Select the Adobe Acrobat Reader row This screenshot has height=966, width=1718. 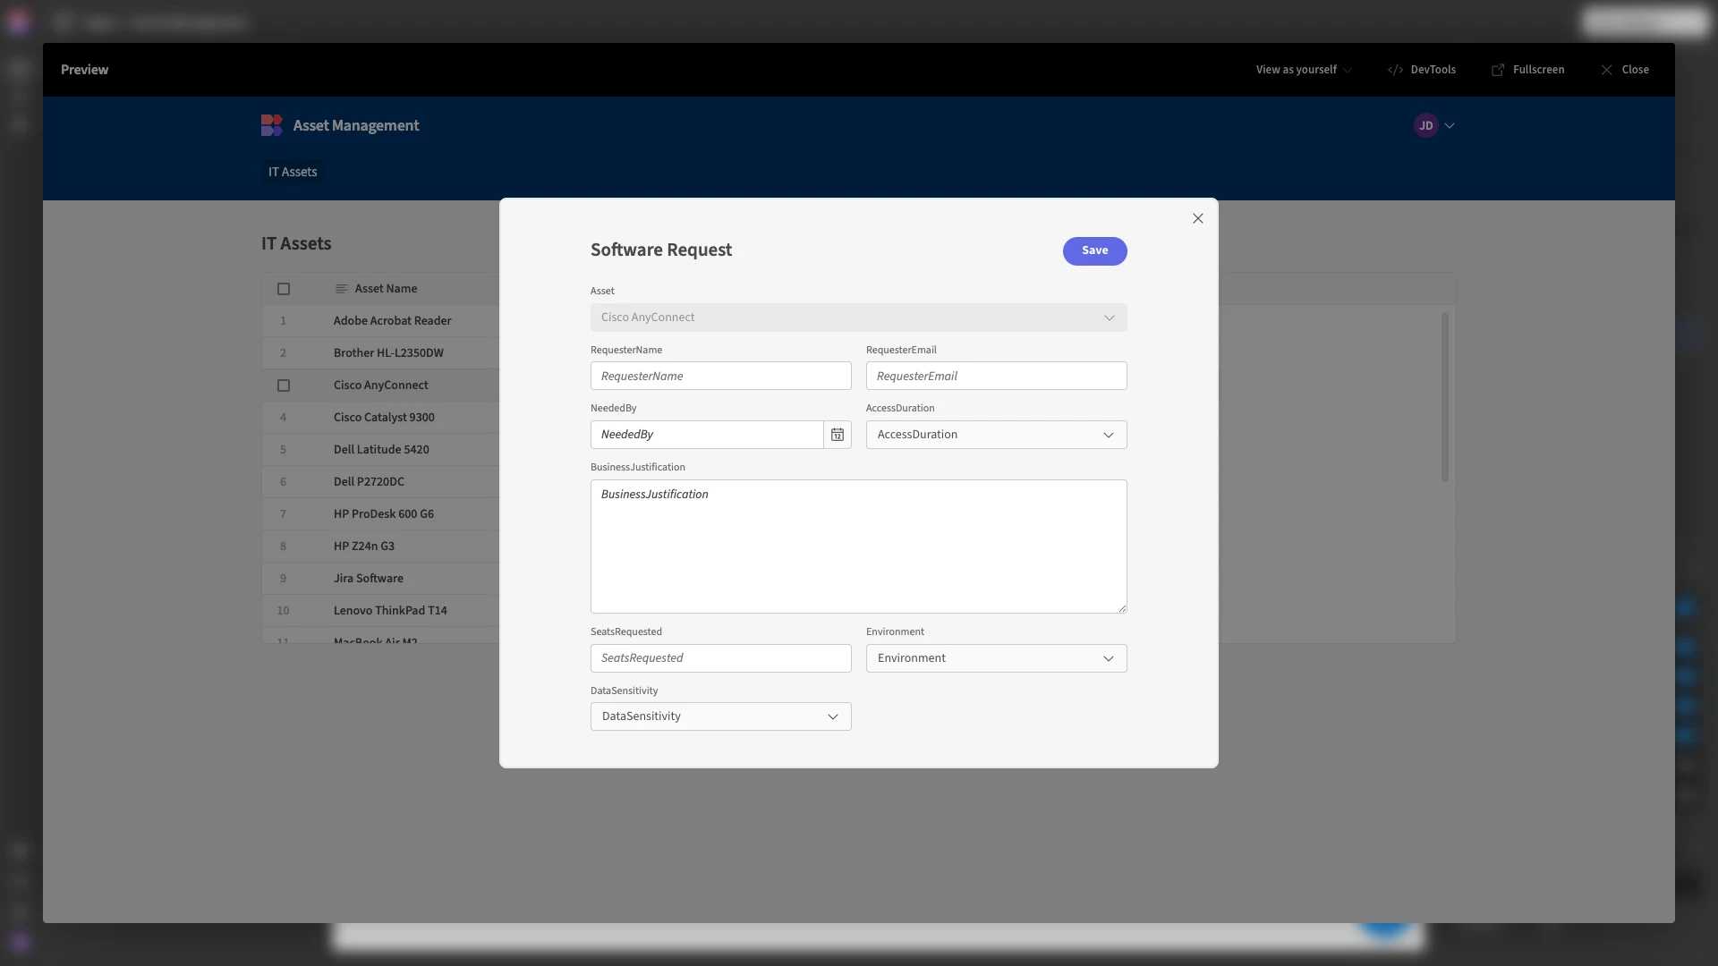pos(381,321)
